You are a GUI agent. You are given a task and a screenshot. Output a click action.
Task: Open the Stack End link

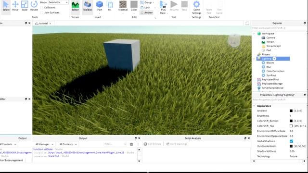click(53, 156)
